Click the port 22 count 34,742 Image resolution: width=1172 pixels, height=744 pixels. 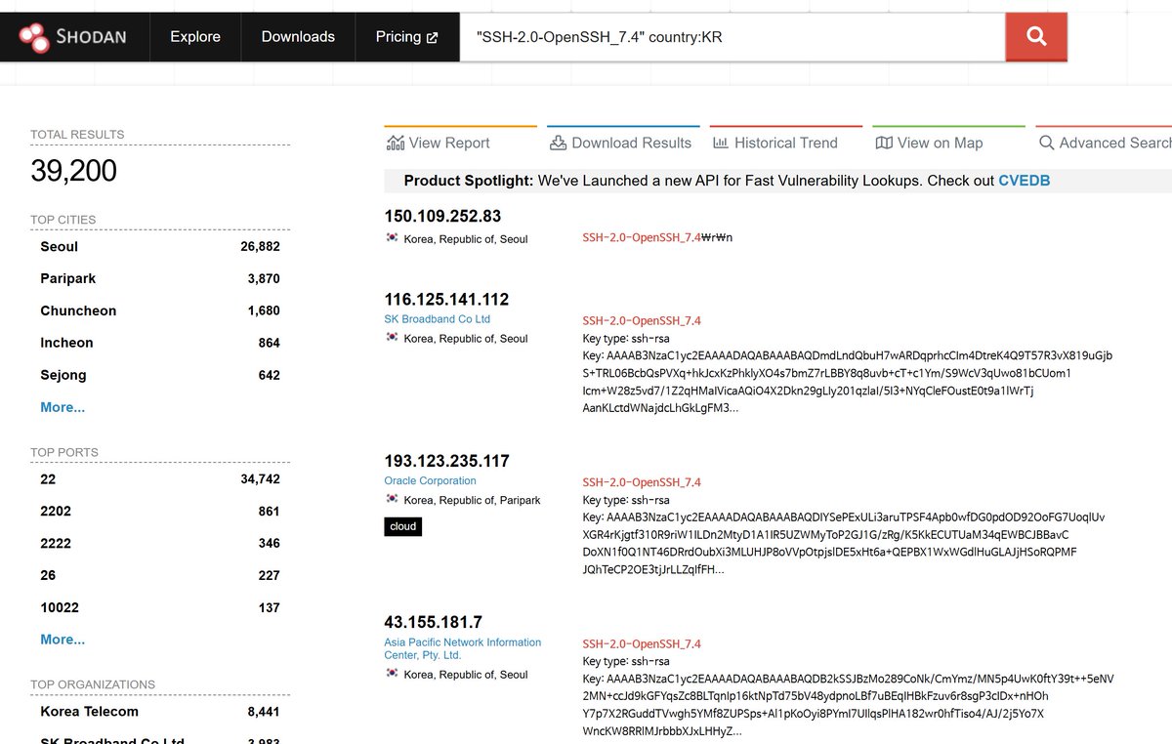point(260,479)
